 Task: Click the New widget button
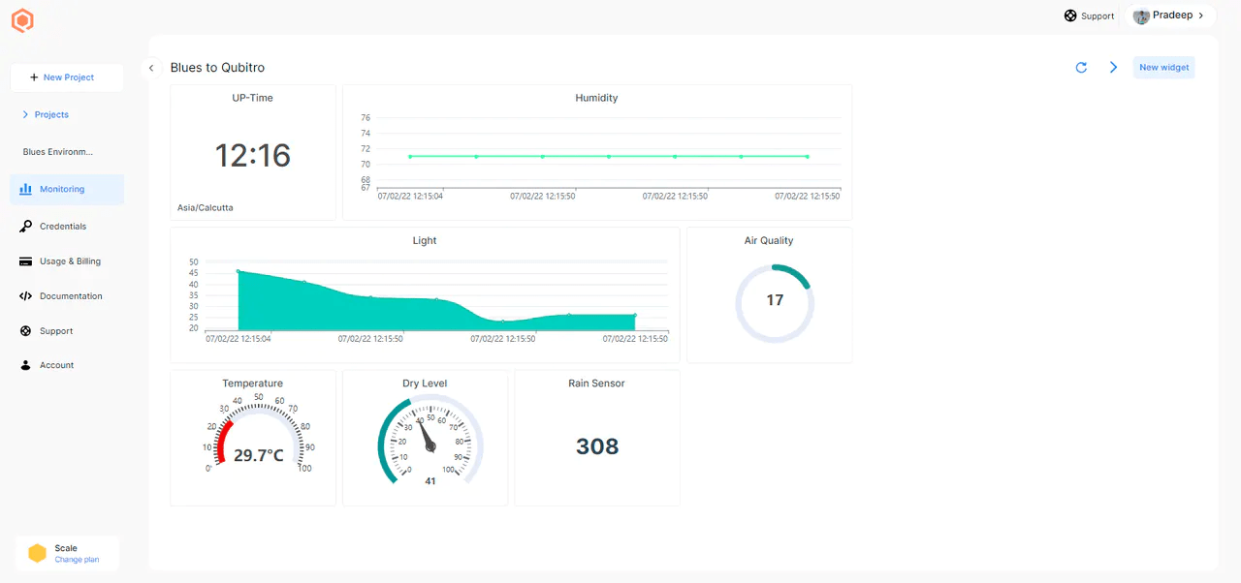click(x=1163, y=67)
